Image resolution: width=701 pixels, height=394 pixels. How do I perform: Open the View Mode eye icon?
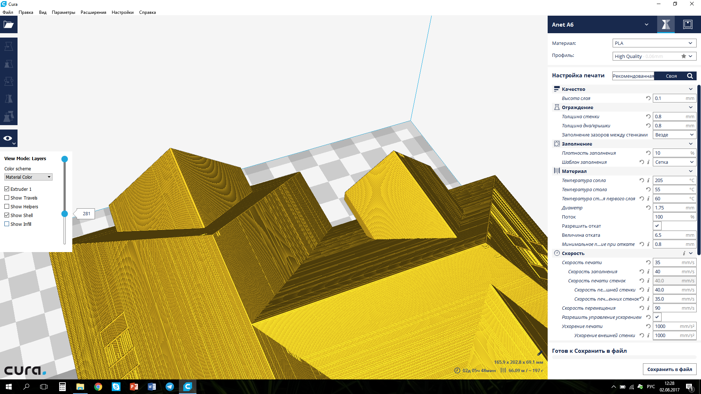tap(8, 138)
